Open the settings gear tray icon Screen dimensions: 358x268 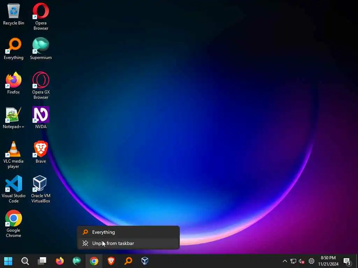coord(311,261)
